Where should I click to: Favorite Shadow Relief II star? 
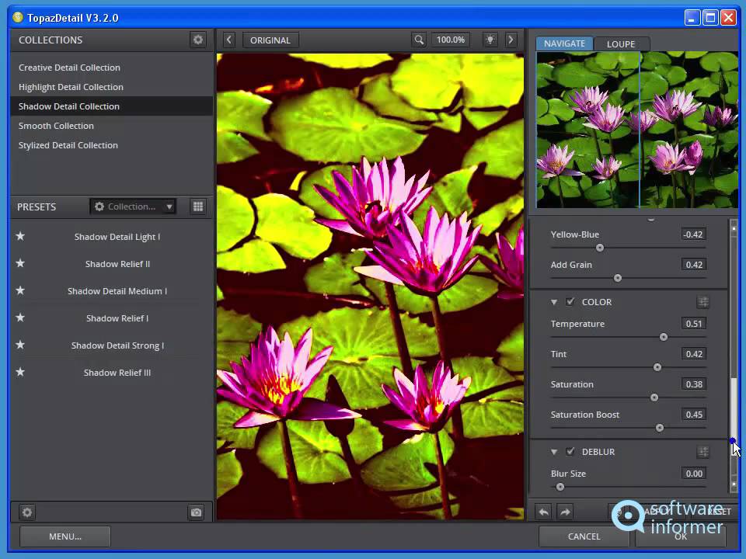click(20, 263)
